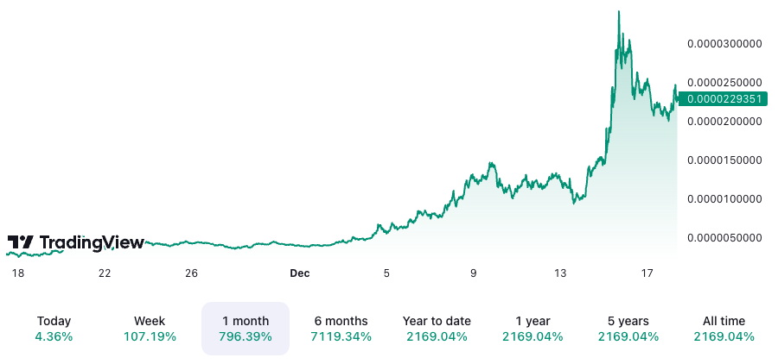The height and width of the screenshot is (364, 778).
Task: Click the 0.0000150000 price axis label
Action: point(724,160)
